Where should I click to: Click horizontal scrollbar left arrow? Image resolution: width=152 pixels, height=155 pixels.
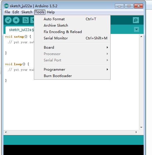[6, 132]
